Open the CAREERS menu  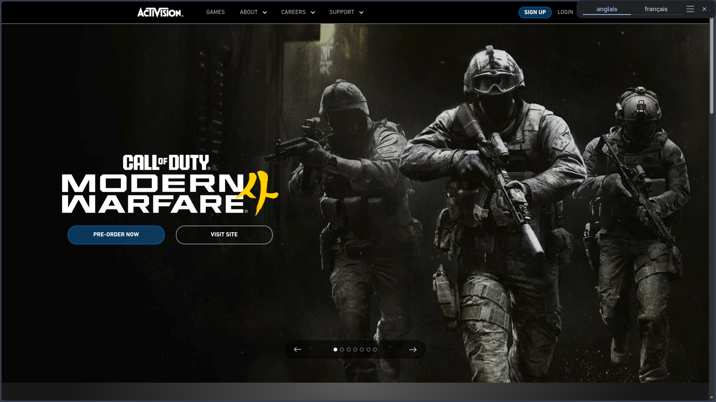293,12
